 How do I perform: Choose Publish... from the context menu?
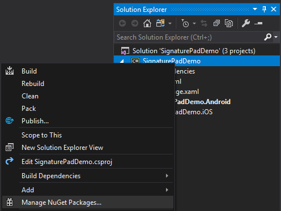point(88,121)
